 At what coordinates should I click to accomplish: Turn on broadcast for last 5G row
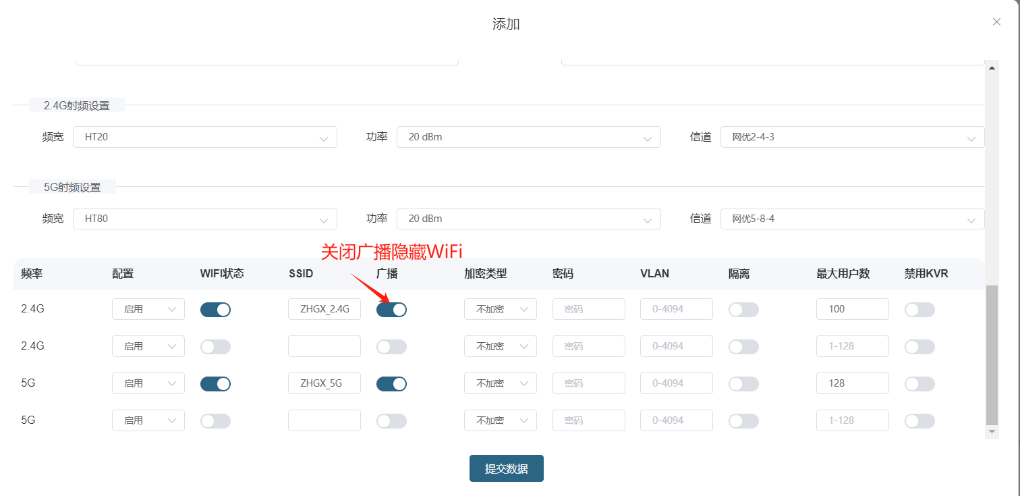point(391,420)
